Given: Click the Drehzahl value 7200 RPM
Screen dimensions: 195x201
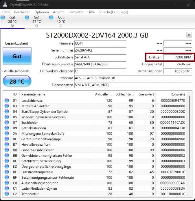Looking at the screenshot, I should click(178, 57).
